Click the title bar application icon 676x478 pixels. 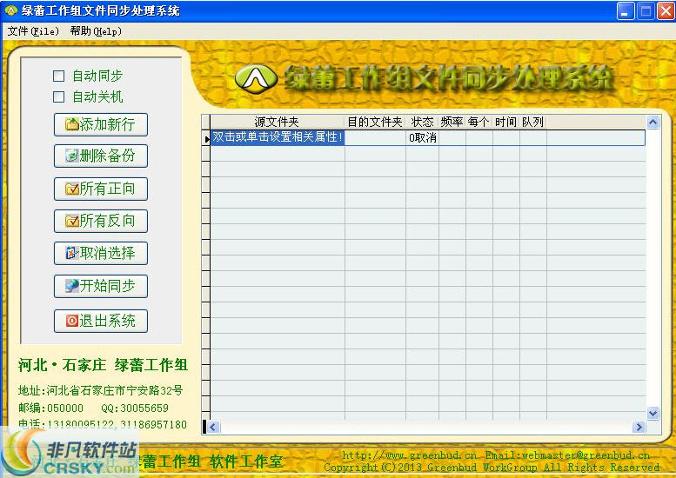click(10, 10)
